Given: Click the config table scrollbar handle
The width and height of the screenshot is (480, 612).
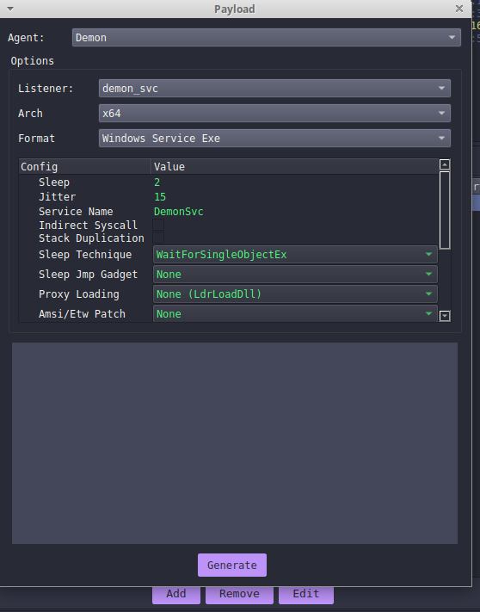Looking at the screenshot, I should click(445, 210).
